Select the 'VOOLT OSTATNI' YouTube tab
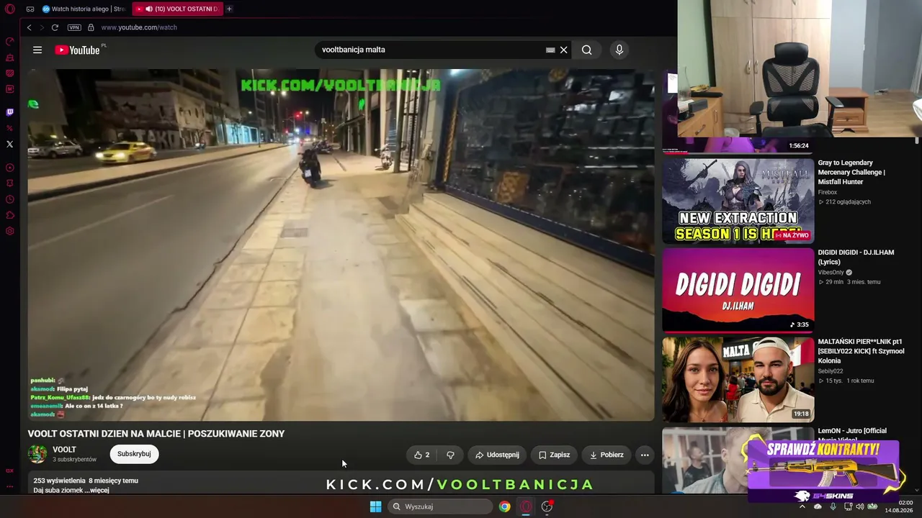 point(177,9)
